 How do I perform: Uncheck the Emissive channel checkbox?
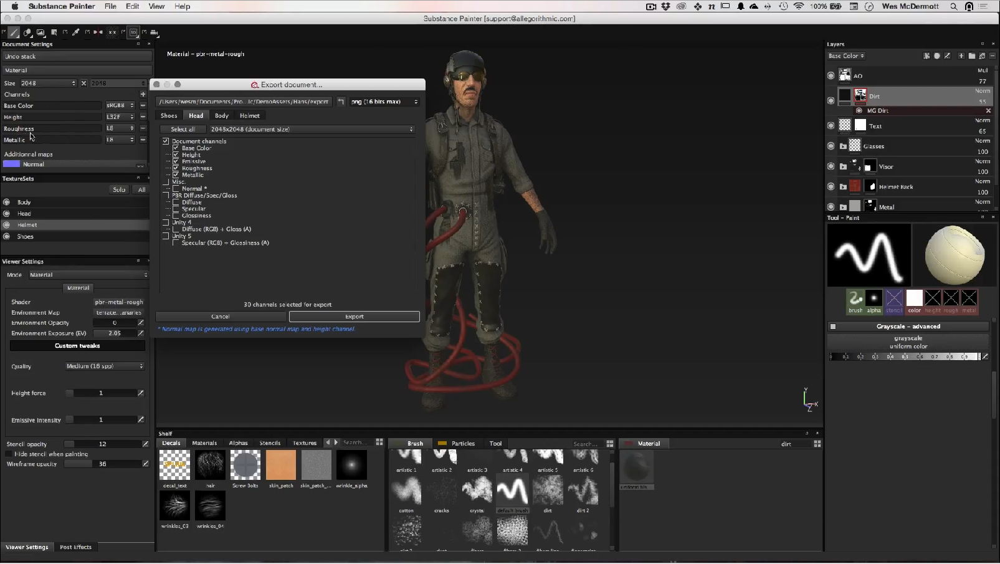click(x=176, y=161)
